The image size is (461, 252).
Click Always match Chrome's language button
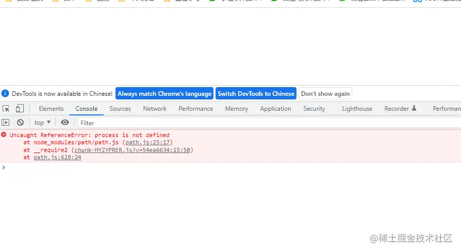[x=164, y=94]
